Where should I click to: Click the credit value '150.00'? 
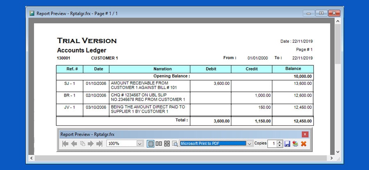pos(264,107)
